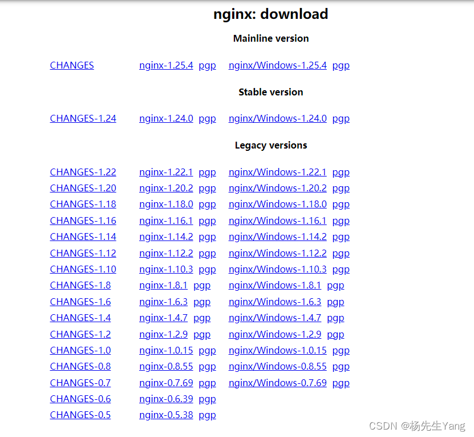
Task: Download nginx-1.0.15 source
Action: pyautogui.click(x=166, y=351)
